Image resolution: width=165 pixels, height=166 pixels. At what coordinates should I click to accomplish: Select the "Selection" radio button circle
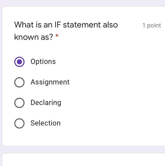pyautogui.click(x=19, y=123)
